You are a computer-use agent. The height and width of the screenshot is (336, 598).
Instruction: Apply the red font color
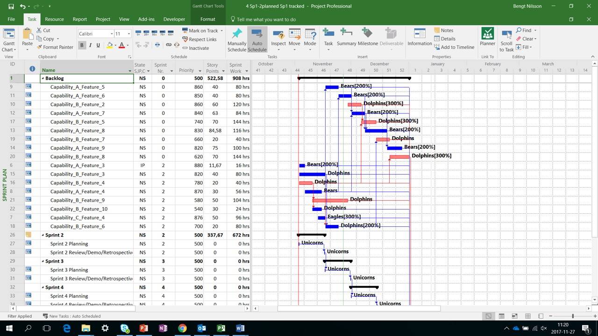pyautogui.click(x=121, y=45)
